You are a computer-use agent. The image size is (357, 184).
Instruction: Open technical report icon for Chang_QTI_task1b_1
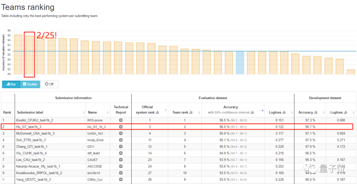click(121, 146)
